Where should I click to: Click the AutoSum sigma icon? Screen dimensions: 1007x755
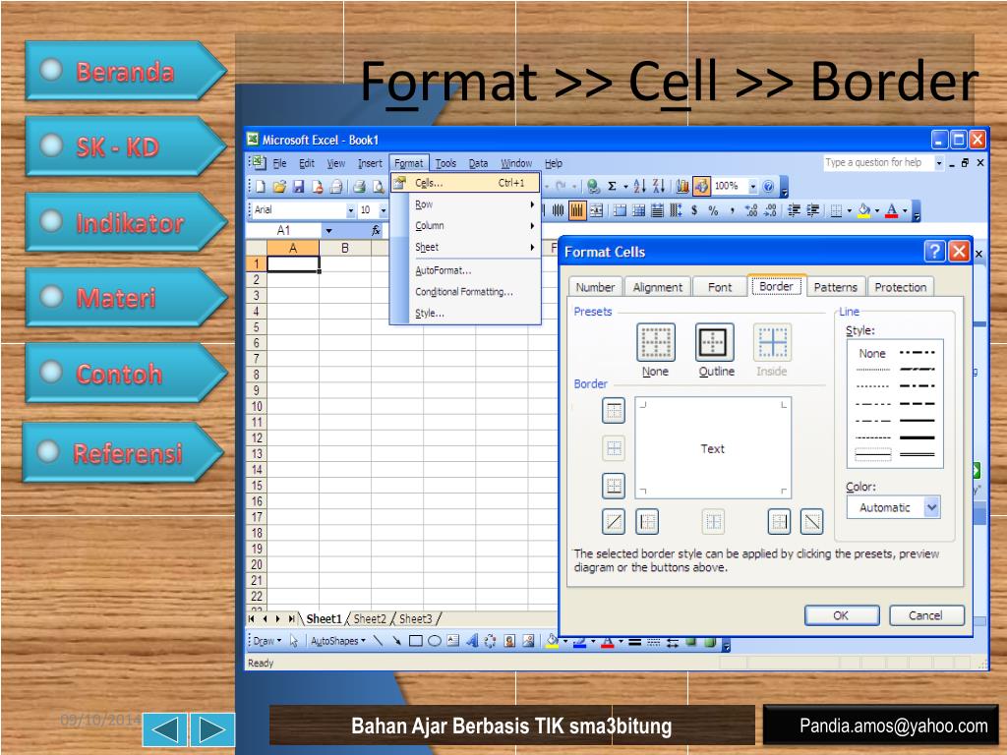pos(612,186)
